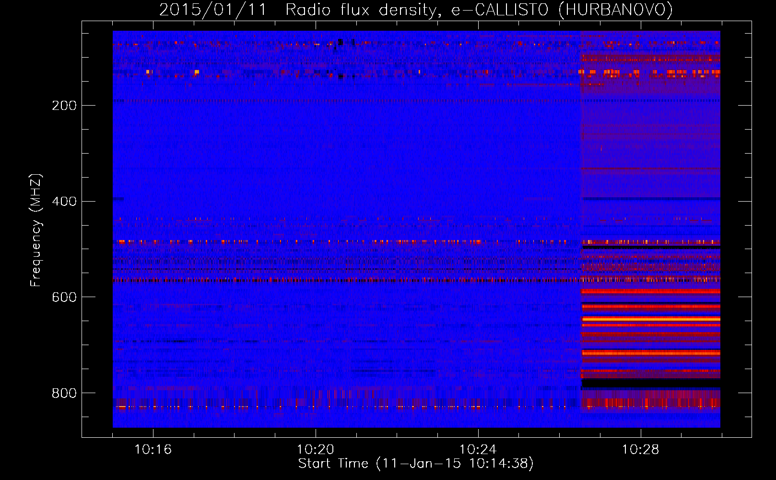776x480 pixels.
Task: Click the 10:16 time tick label
Action: 153,450
